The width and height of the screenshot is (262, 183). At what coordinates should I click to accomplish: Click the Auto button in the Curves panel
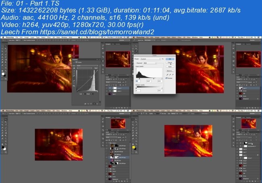[x=96, y=68]
